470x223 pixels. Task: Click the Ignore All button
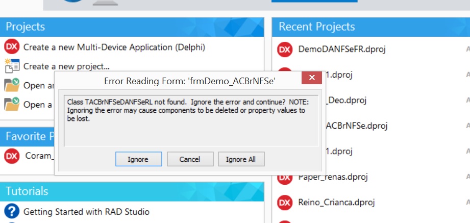click(x=241, y=159)
